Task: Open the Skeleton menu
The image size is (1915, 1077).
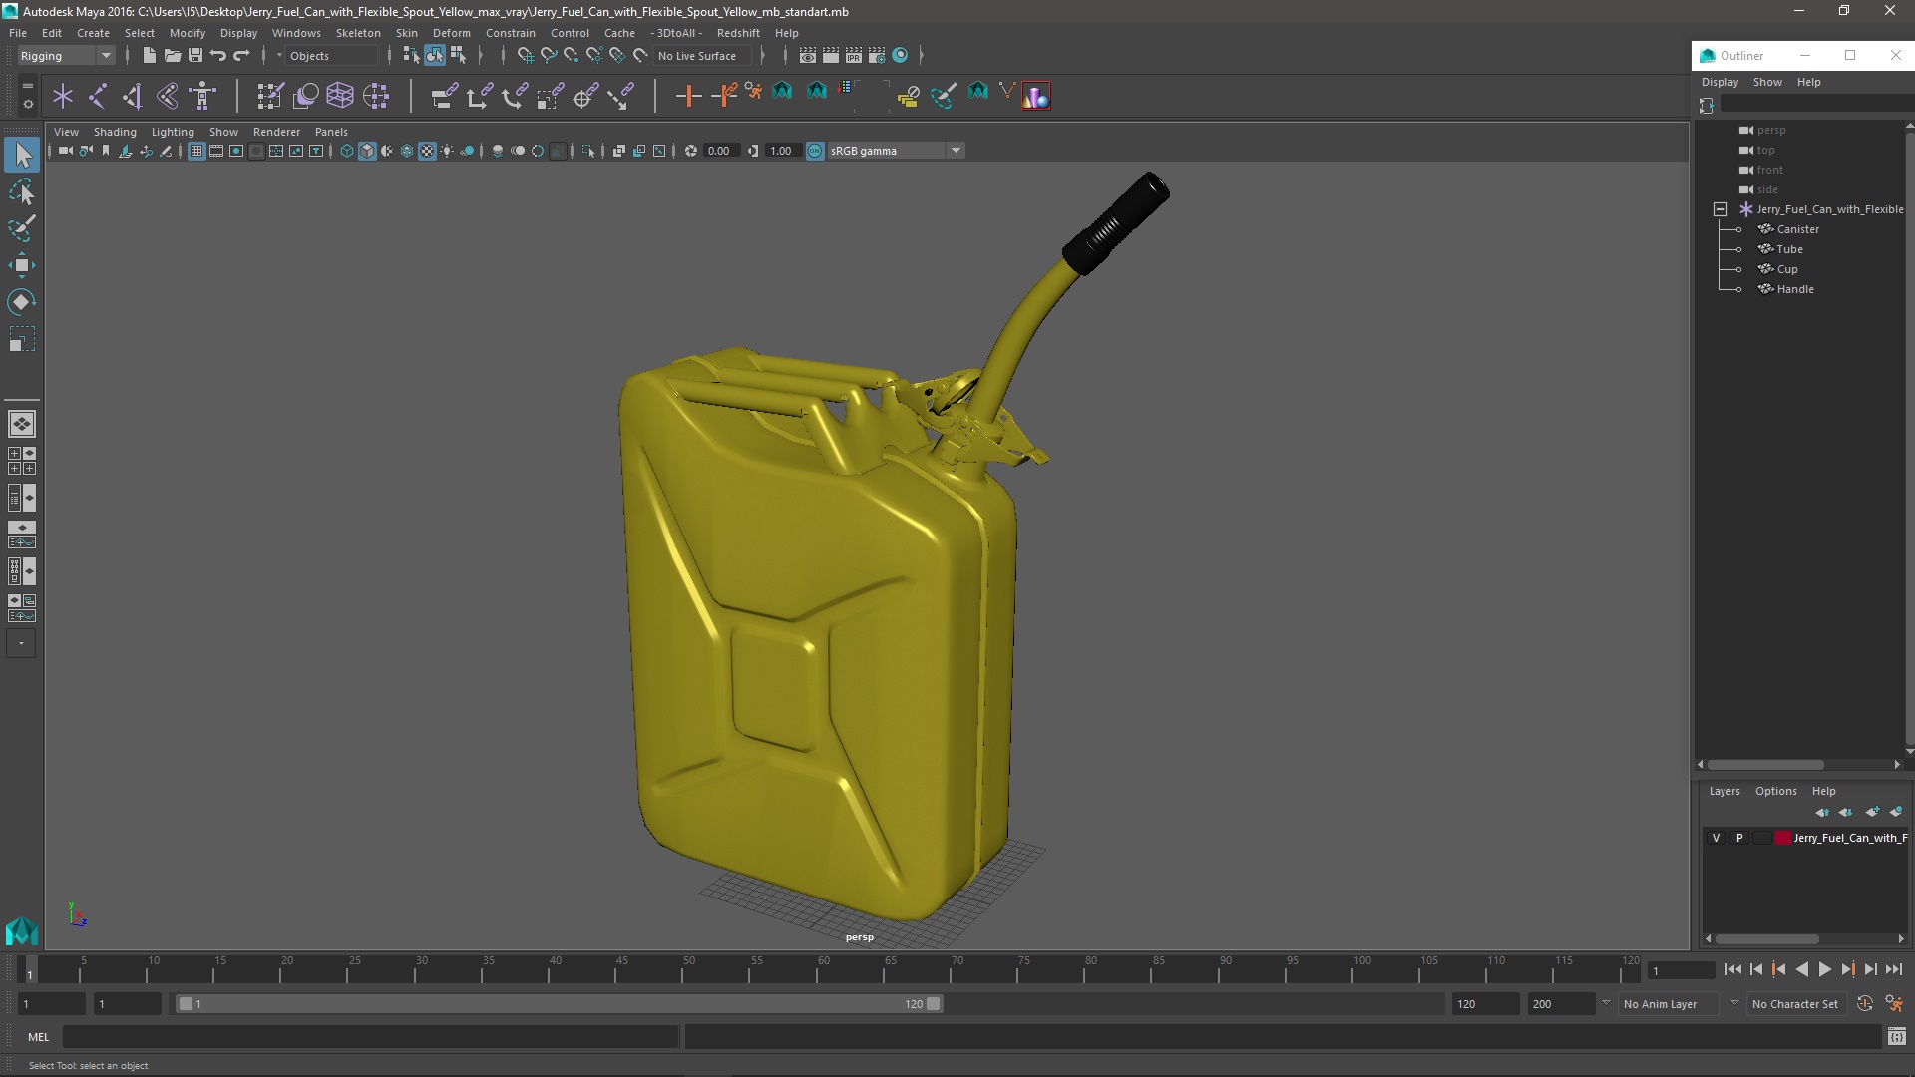Action: pos(357,33)
